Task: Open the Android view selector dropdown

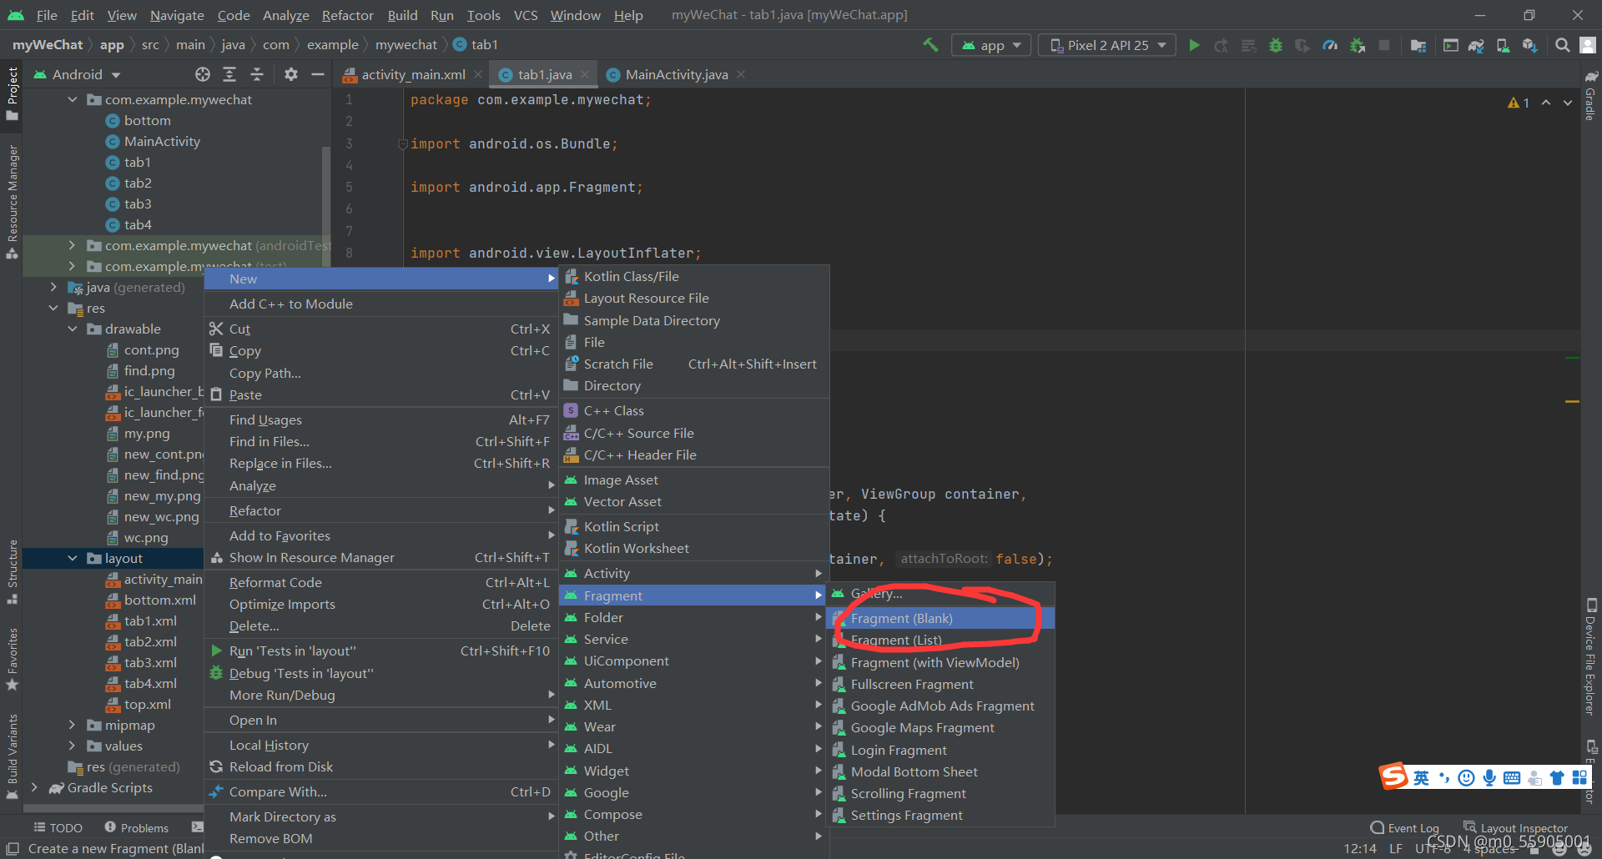Action: tap(77, 74)
